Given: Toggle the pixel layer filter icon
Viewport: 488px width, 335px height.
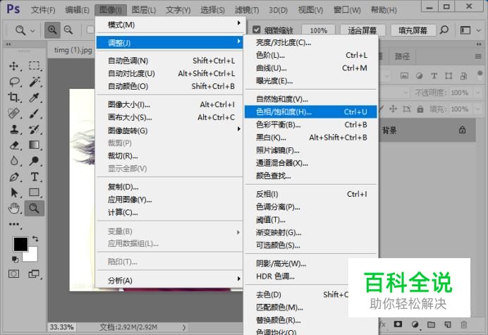Looking at the screenshot, I should [404, 75].
